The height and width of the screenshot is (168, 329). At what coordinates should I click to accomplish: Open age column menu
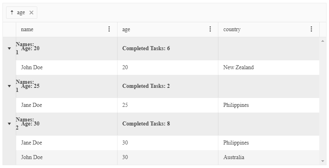tap(210, 29)
